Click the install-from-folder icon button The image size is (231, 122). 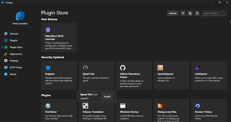pyautogui.click(x=190, y=13)
